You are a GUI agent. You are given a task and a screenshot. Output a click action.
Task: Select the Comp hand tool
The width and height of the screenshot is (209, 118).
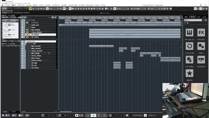[92, 9]
